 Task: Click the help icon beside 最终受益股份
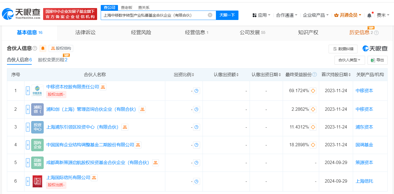coord(314,74)
